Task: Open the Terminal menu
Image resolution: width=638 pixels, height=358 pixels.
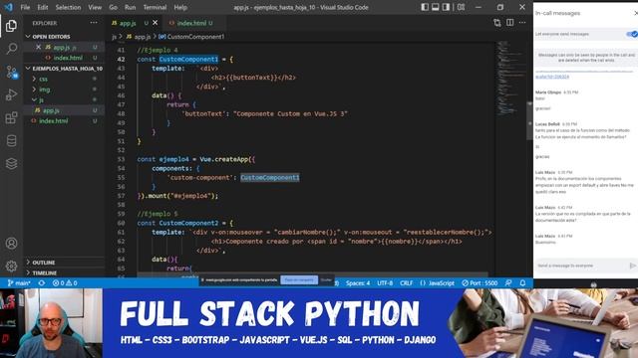Action: pos(155,7)
